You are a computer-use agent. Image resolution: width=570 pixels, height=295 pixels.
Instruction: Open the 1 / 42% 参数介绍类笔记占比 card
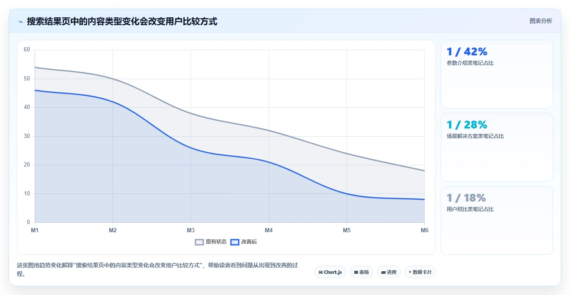coord(496,74)
